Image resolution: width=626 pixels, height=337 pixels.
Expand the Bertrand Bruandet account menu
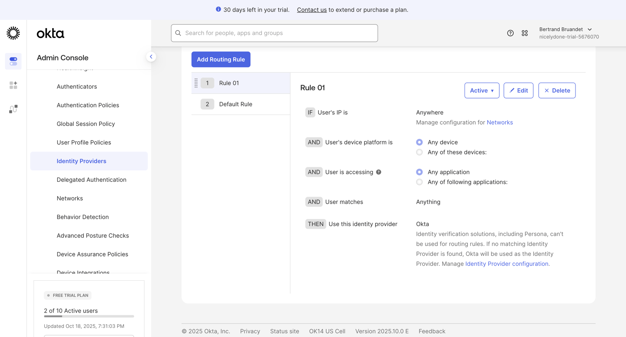pos(569,33)
